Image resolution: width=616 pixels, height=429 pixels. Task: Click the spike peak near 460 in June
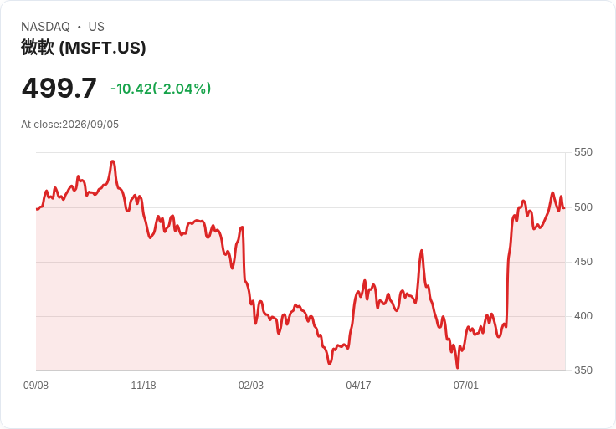pos(422,250)
